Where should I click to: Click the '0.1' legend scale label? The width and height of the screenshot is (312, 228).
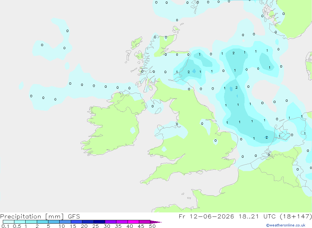pyautogui.click(x=5, y=226)
